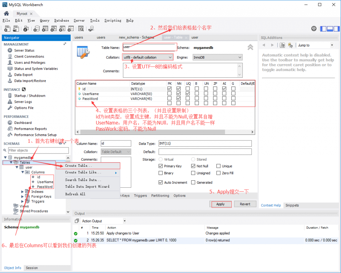This screenshot has width=341, height=273.
Task: Click the open SQL script file icon
Action: 16,29
